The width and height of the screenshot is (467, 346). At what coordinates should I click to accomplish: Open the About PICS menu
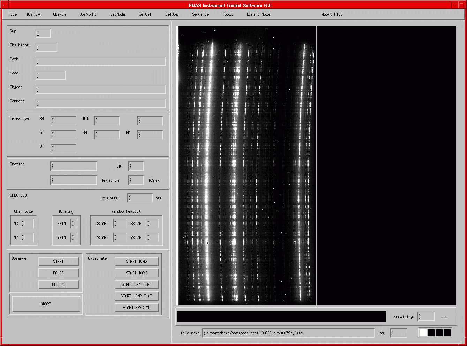[332, 14]
